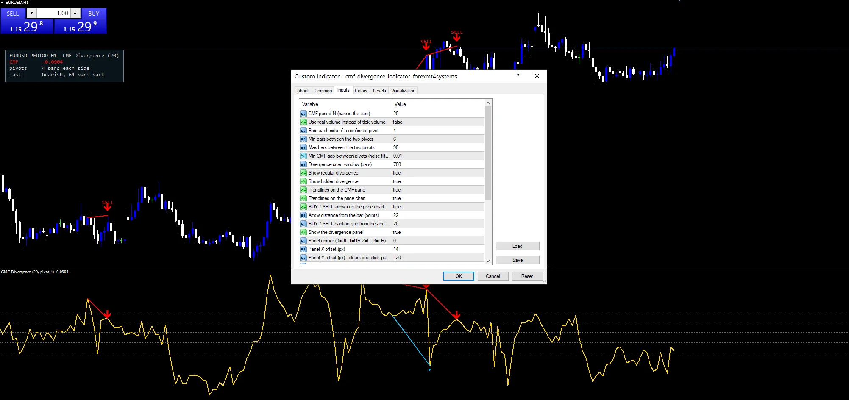Click the Show regular divergence icon
This screenshot has width=849, height=400.
303,173
